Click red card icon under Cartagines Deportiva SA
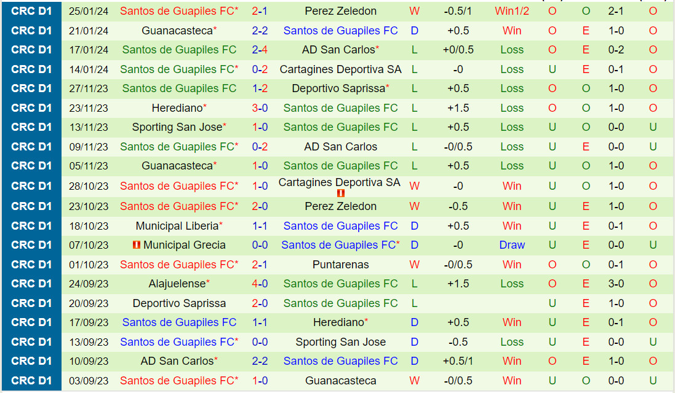The width and height of the screenshot is (675, 393). point(340,193)
